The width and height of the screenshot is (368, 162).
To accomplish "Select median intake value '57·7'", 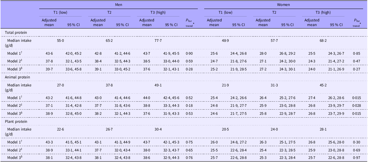I will click(x=274, y=41).
